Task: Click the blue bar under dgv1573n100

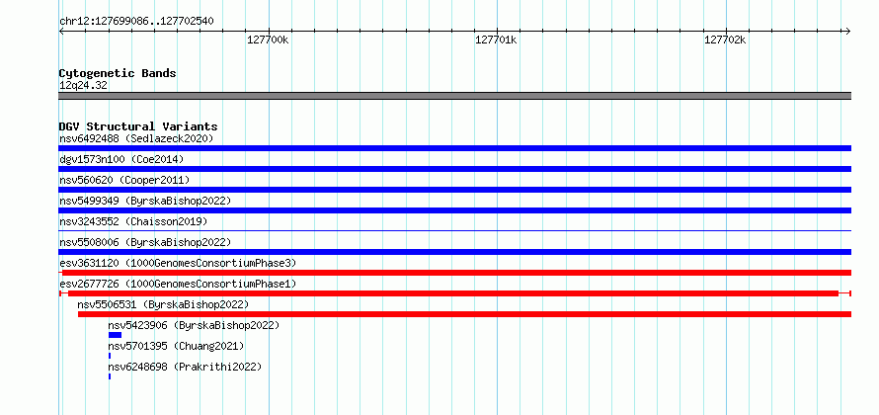Action: pyautogui.click(x=454, y=169)
